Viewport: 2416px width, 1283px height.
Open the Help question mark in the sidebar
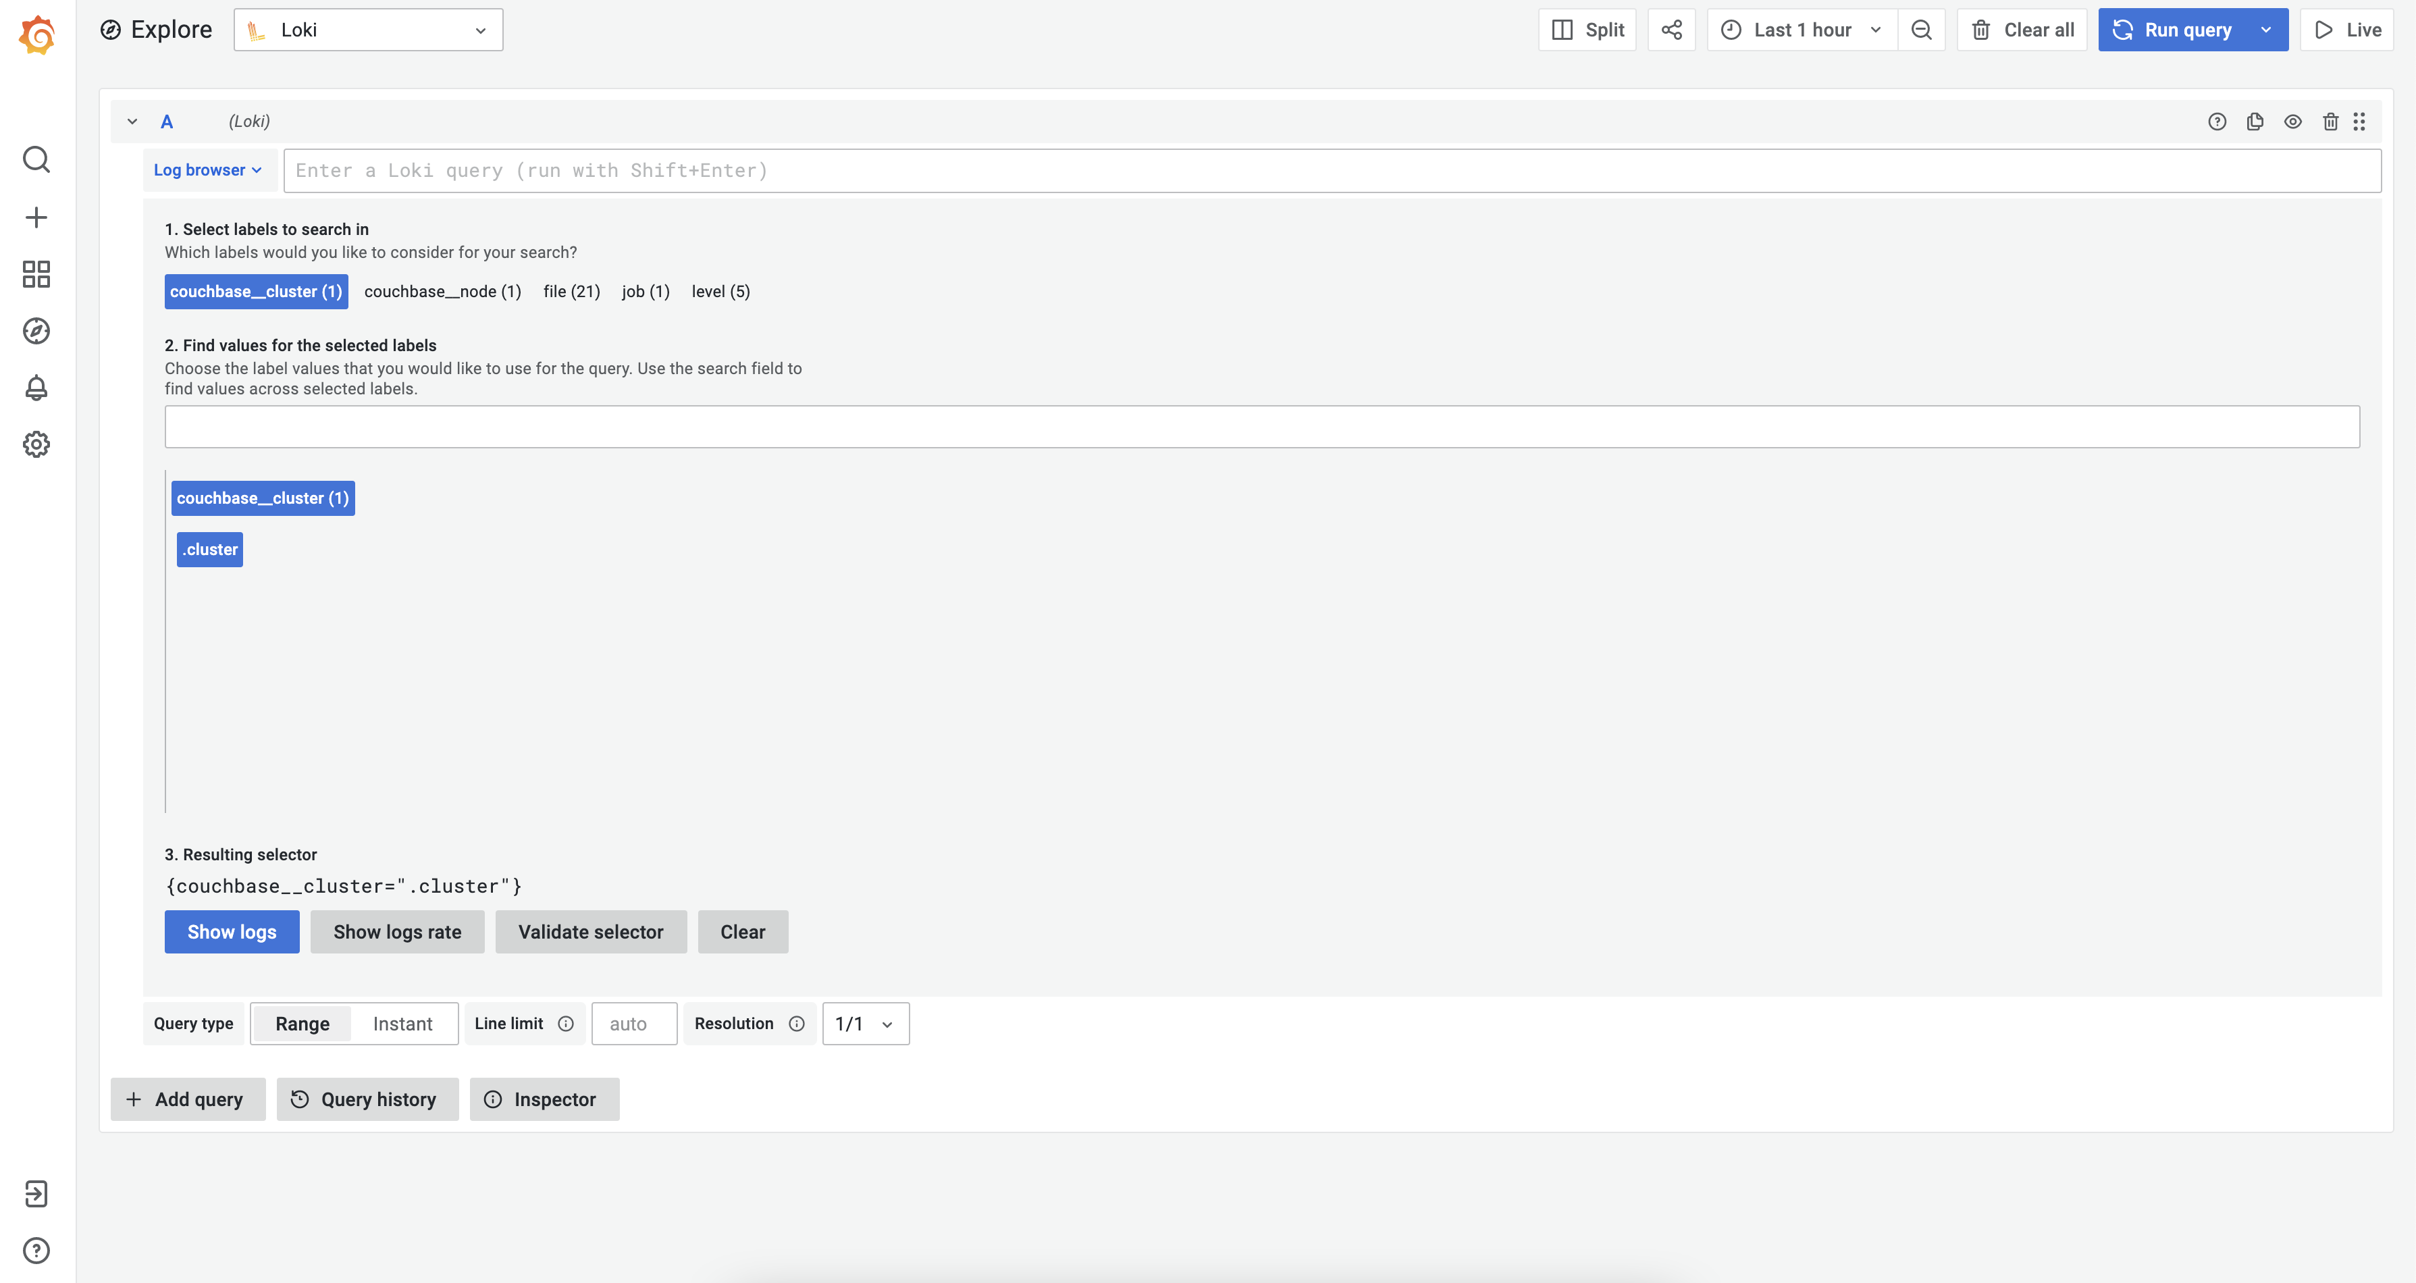pyautogui.click(x=36, y=1250)
